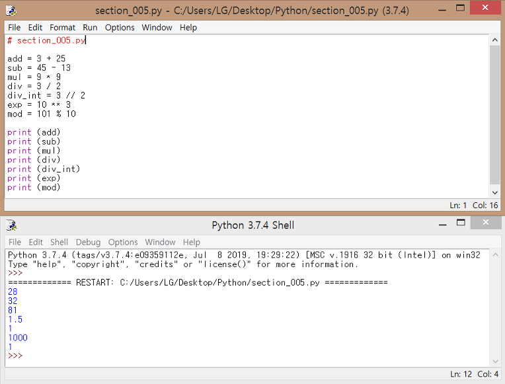Open the editor's Edit menu

coord(35,27)
